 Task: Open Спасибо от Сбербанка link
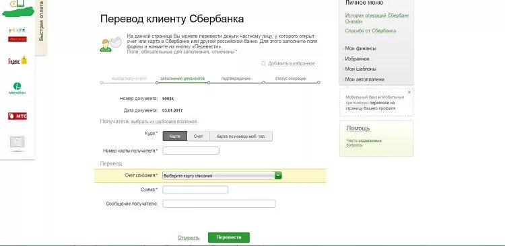coord(370,31)
